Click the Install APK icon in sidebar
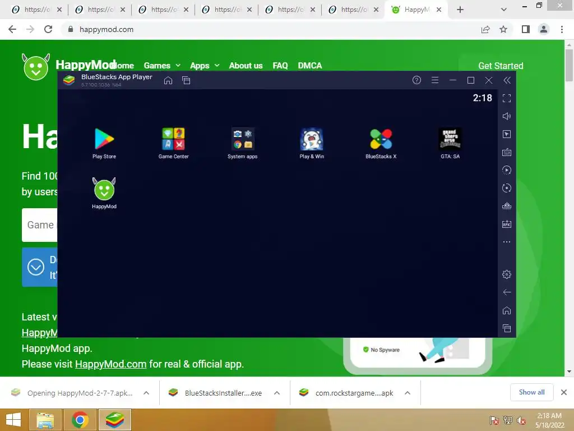Viewport: 574px width, 431px height. point(507,224)
